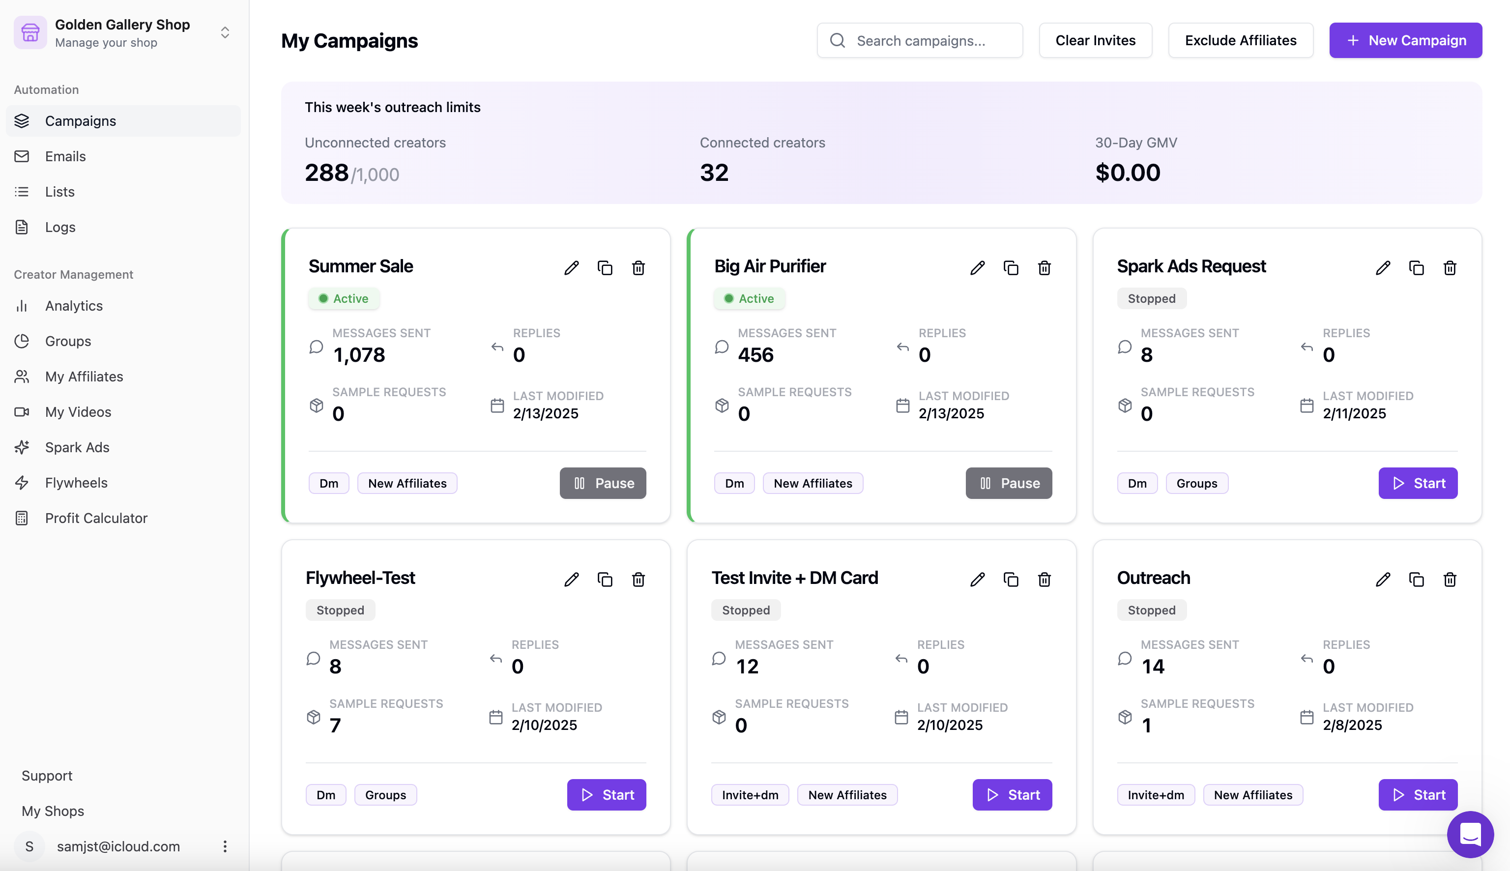Edit the Test Invite + DM Card campaign
The width and height of the screenshot is (1510, 871).
[x=977, y=579]
